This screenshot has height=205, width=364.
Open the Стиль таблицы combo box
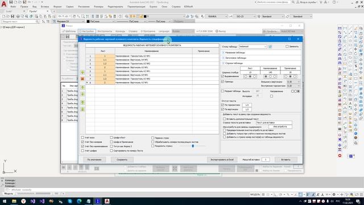(253, 47)
